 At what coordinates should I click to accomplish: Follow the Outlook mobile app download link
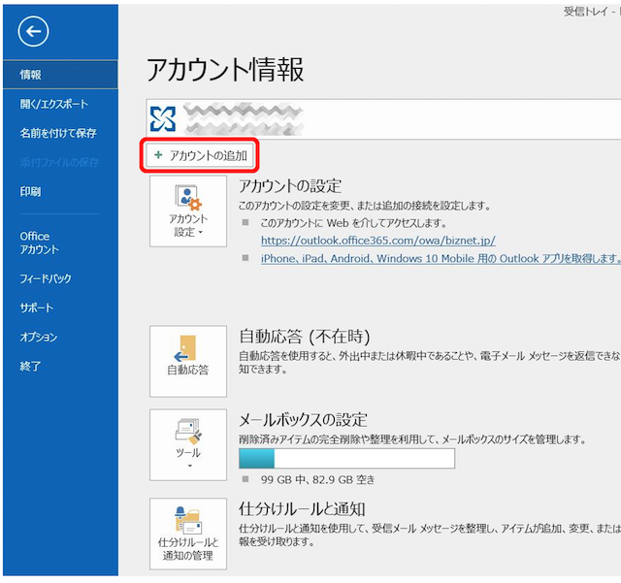click(441, 259)
